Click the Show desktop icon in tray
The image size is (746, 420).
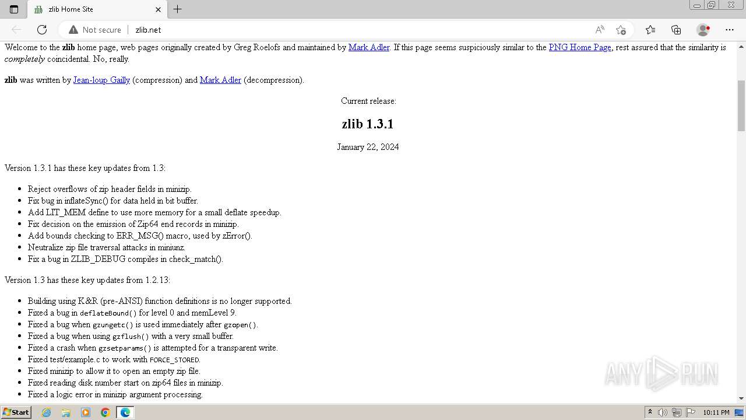pos(740,412)
